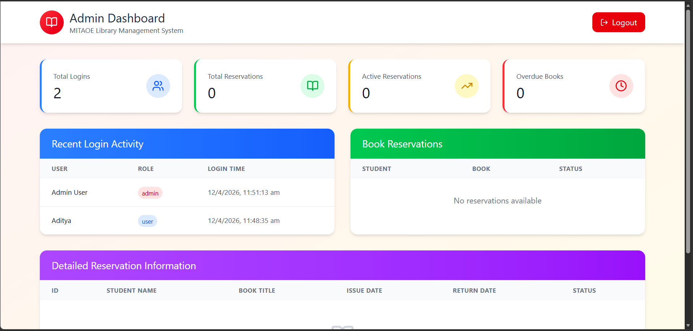Click the red book logo icon
Image resolution: width=693 pixels, height=331 pixels.
click(x=51, y=22)
